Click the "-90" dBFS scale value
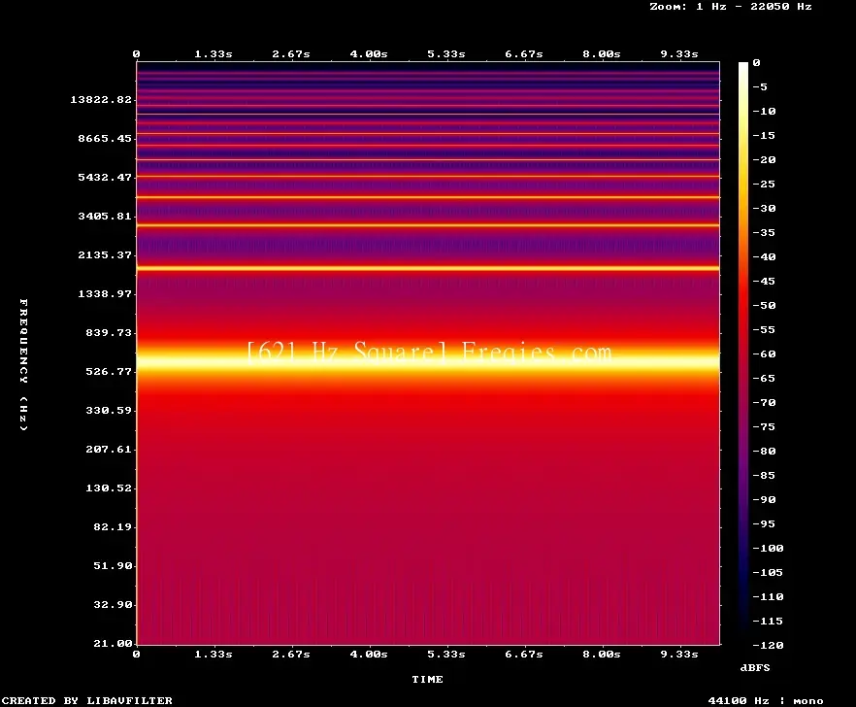Image resolution: width=856 pixels, height=707 pixels. tap(764, 500)
